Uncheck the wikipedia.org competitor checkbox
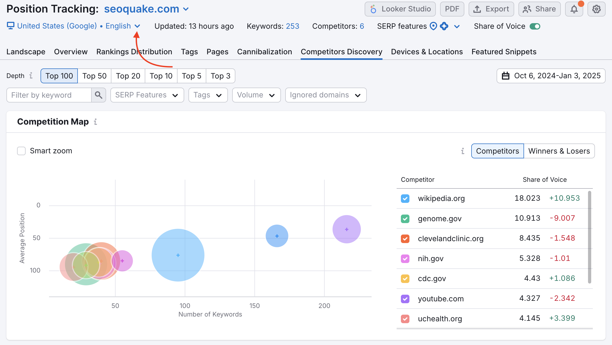Image resolution: width=612 pixels, height=345 pixels. coord(405,198)
